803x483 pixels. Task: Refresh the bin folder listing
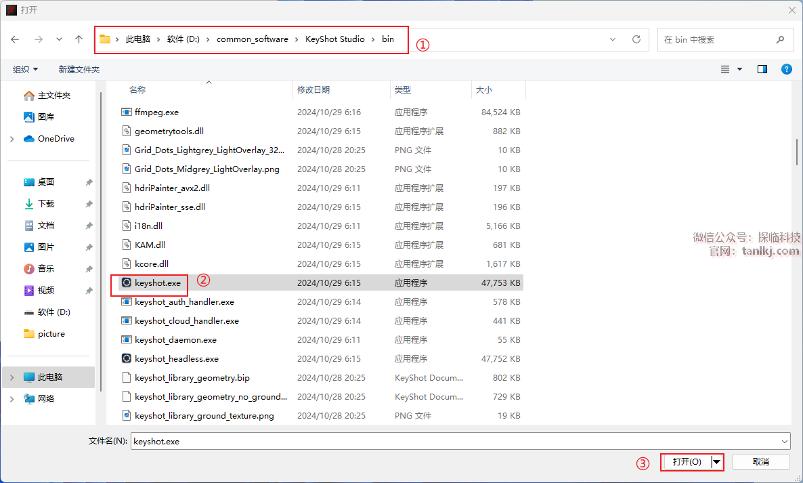(636, 39)
